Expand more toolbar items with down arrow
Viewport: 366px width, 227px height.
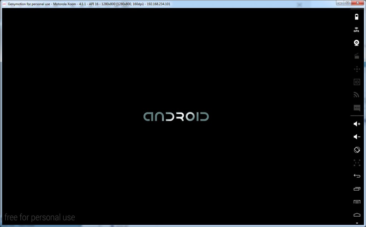(x=356, y=223)
